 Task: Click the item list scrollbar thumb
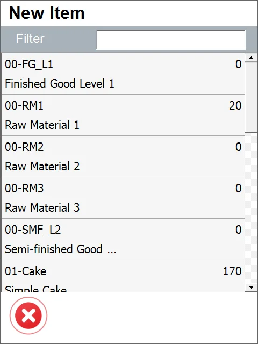pyautogui.click(x=251, y=97)
